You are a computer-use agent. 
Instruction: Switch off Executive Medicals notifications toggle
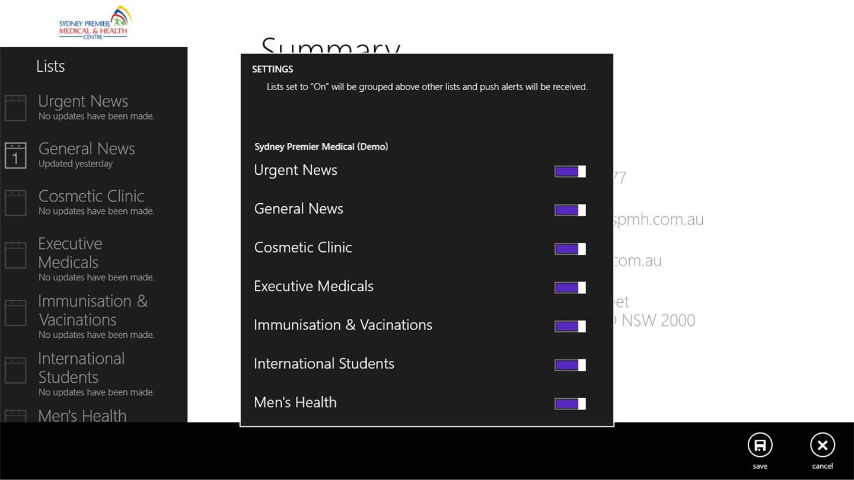click(x=570, y=287)
